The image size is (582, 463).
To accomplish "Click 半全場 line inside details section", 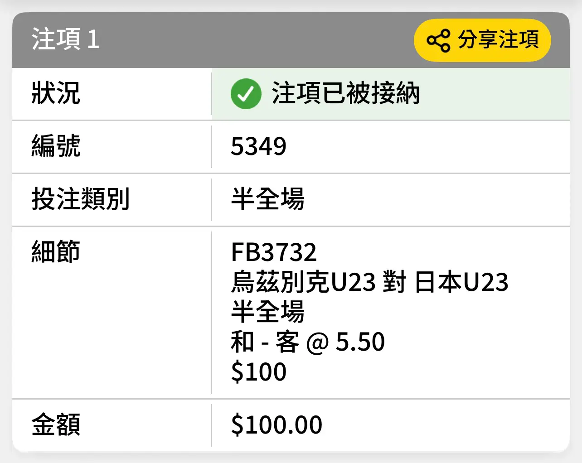I will click(x=268, y=312).
